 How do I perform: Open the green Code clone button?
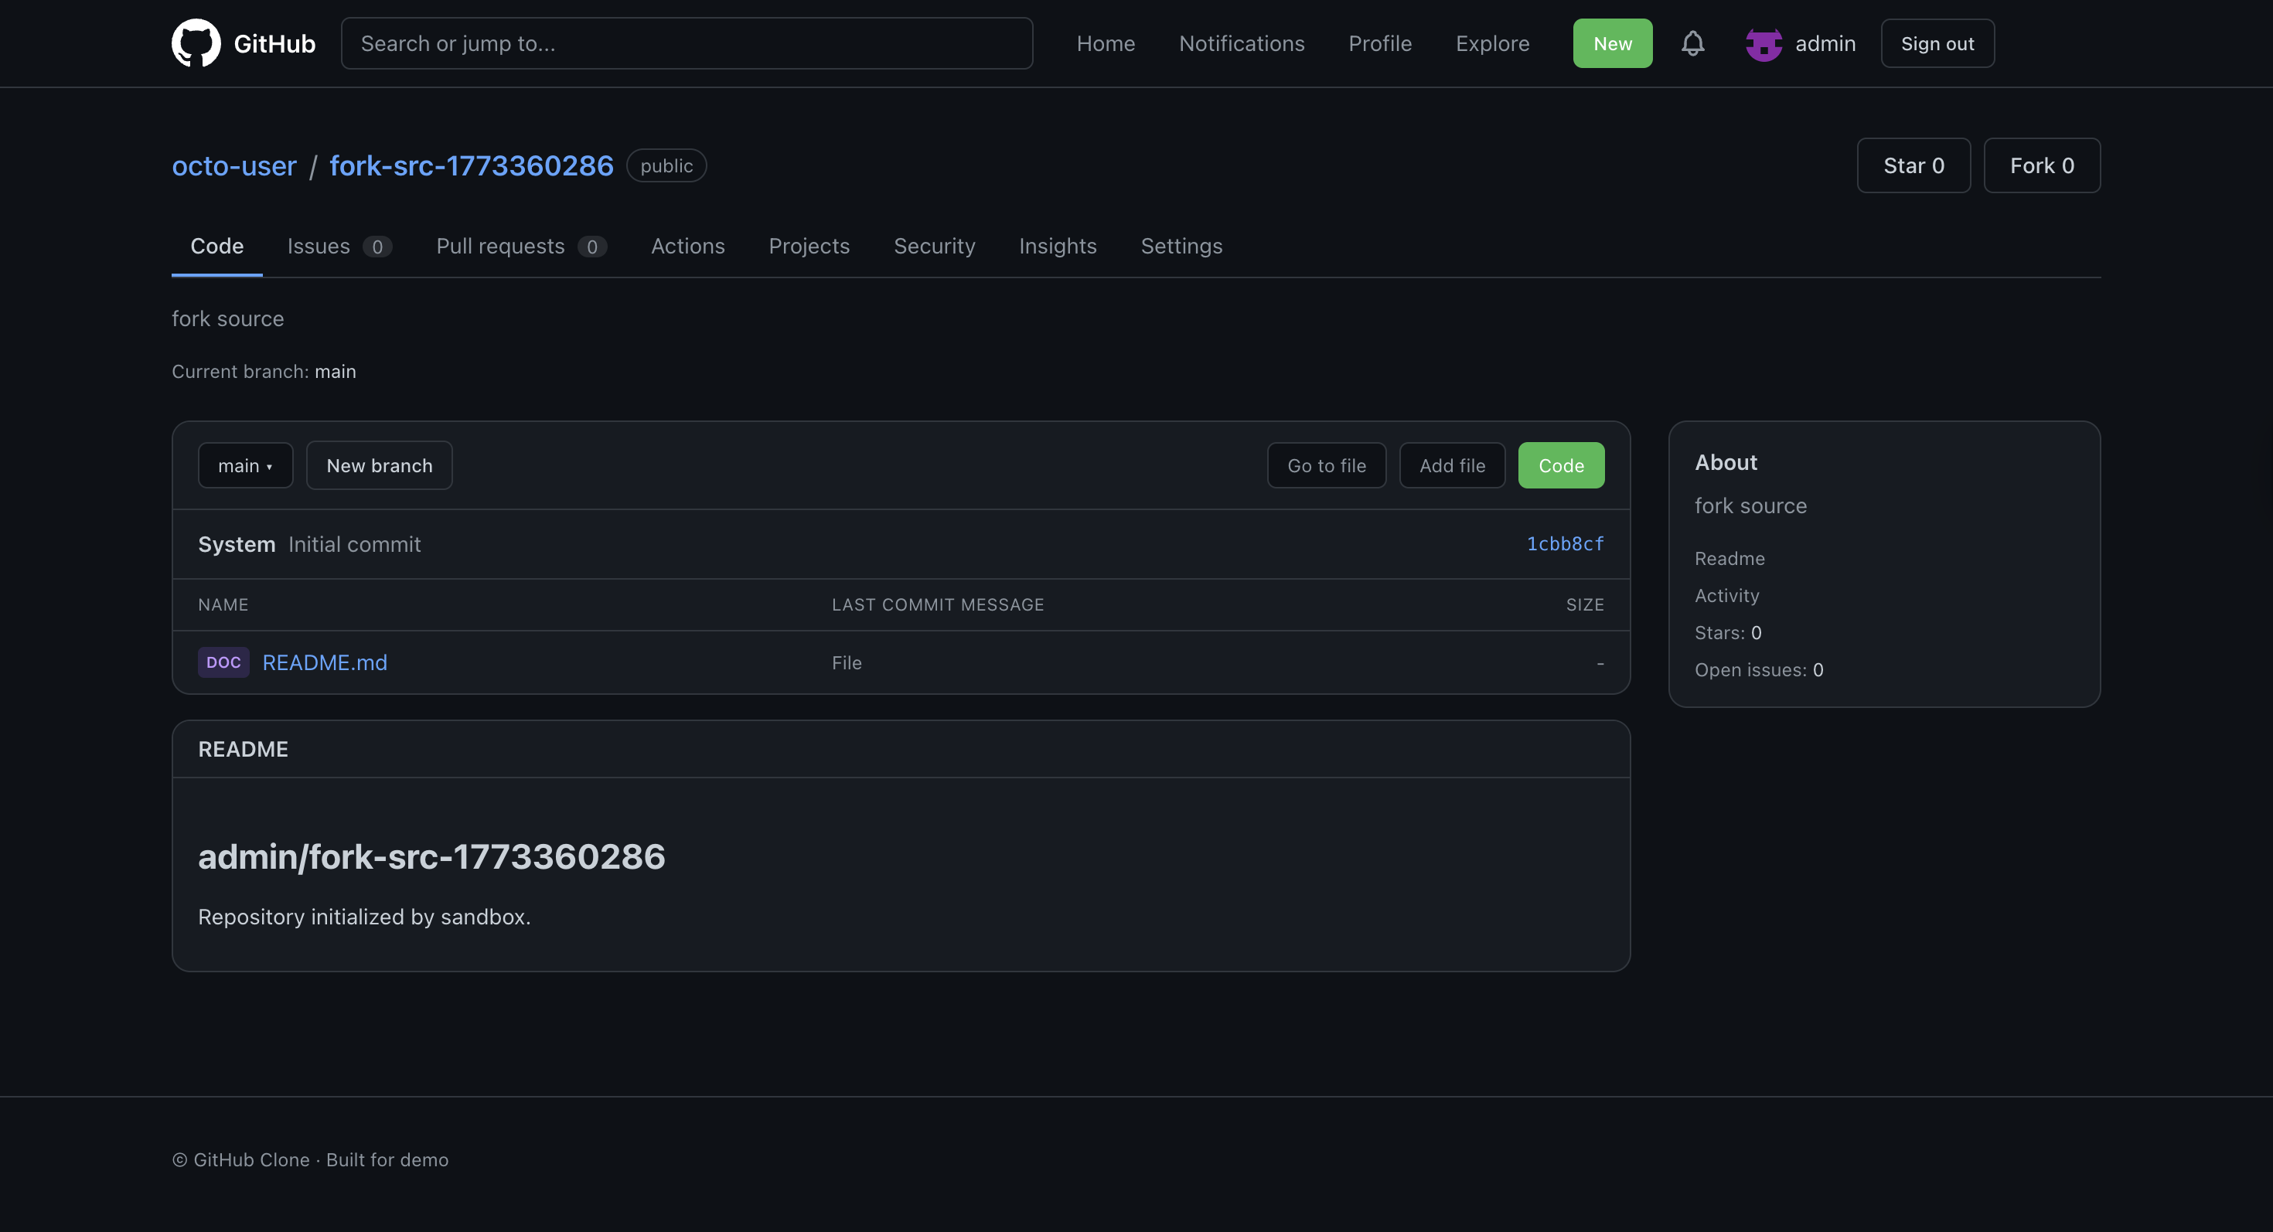point(1561,465)
